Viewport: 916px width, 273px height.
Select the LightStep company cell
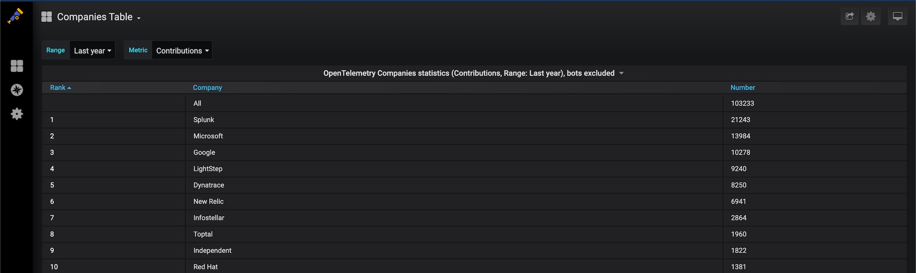[454, 168]
